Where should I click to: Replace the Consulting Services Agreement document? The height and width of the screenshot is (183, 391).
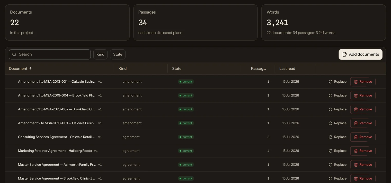click(x=337, y=137)
